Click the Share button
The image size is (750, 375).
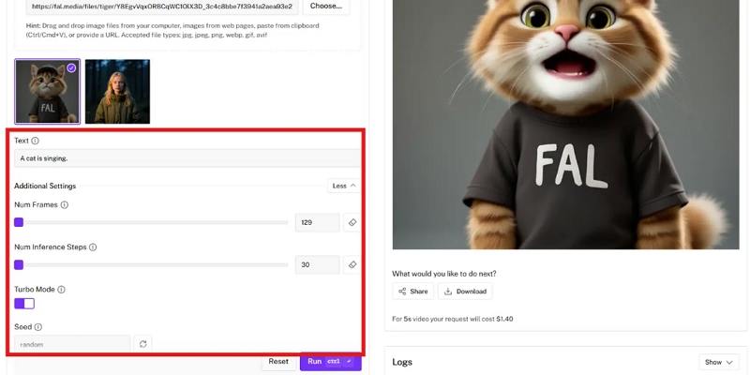tap(413, 292)
